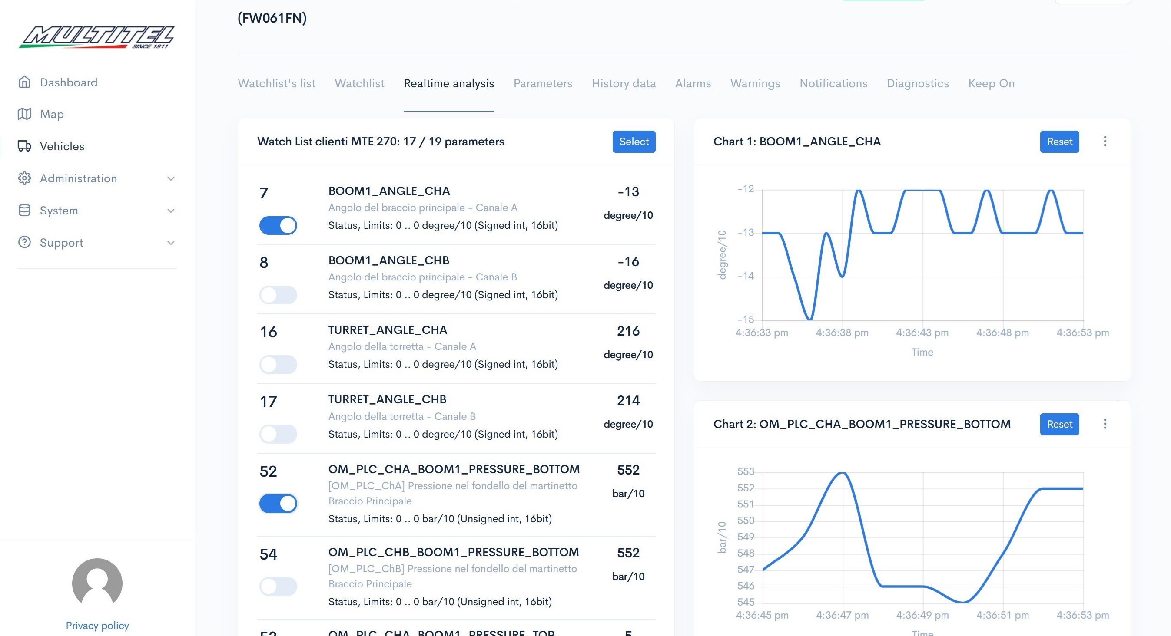
Task: Expand the Support menu chevron
Action: pos(171,243)
